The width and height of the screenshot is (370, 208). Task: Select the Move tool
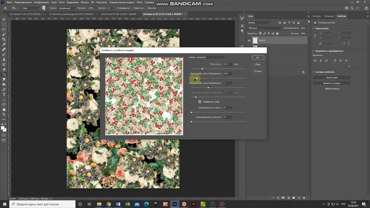coord(4,19)
